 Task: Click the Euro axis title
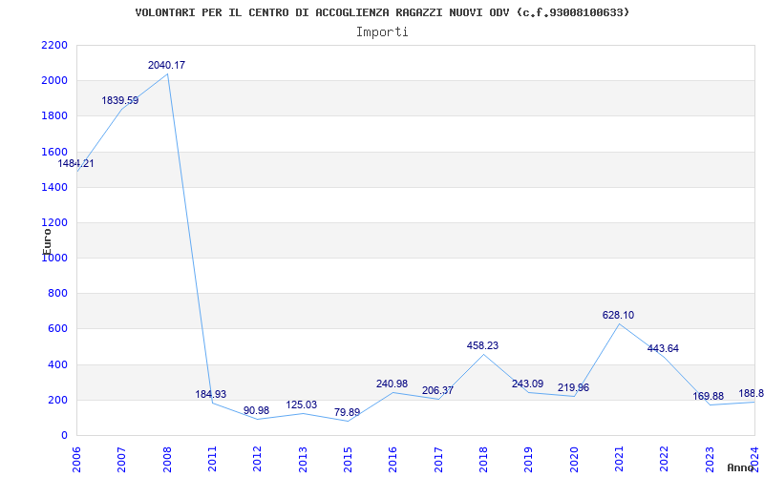pos(47,241)
